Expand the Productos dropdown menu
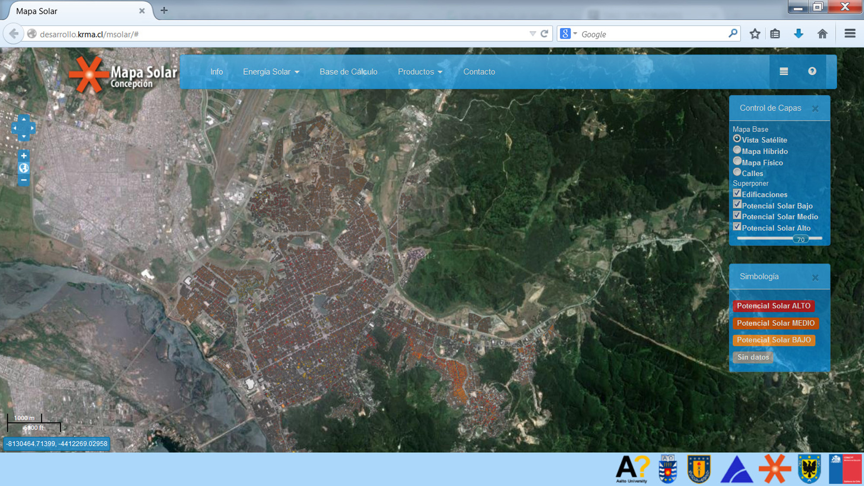Viewport: 864px width, 486px height. pos(420,72)
